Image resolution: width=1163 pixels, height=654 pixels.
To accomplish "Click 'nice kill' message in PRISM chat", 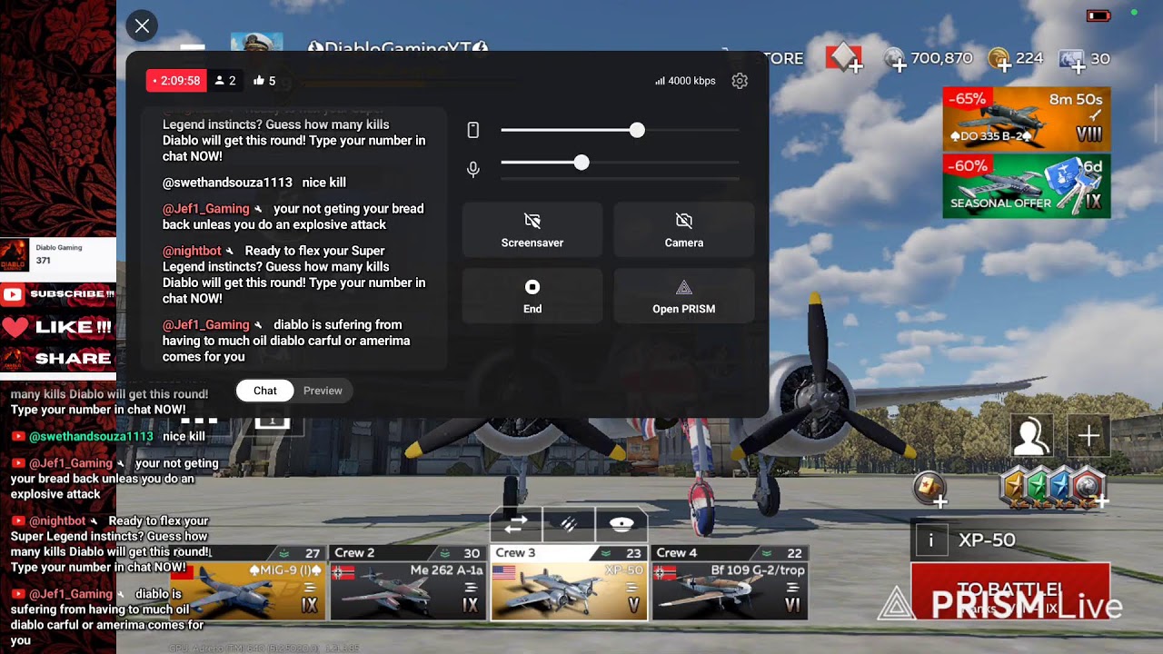I will click(324, 183).
